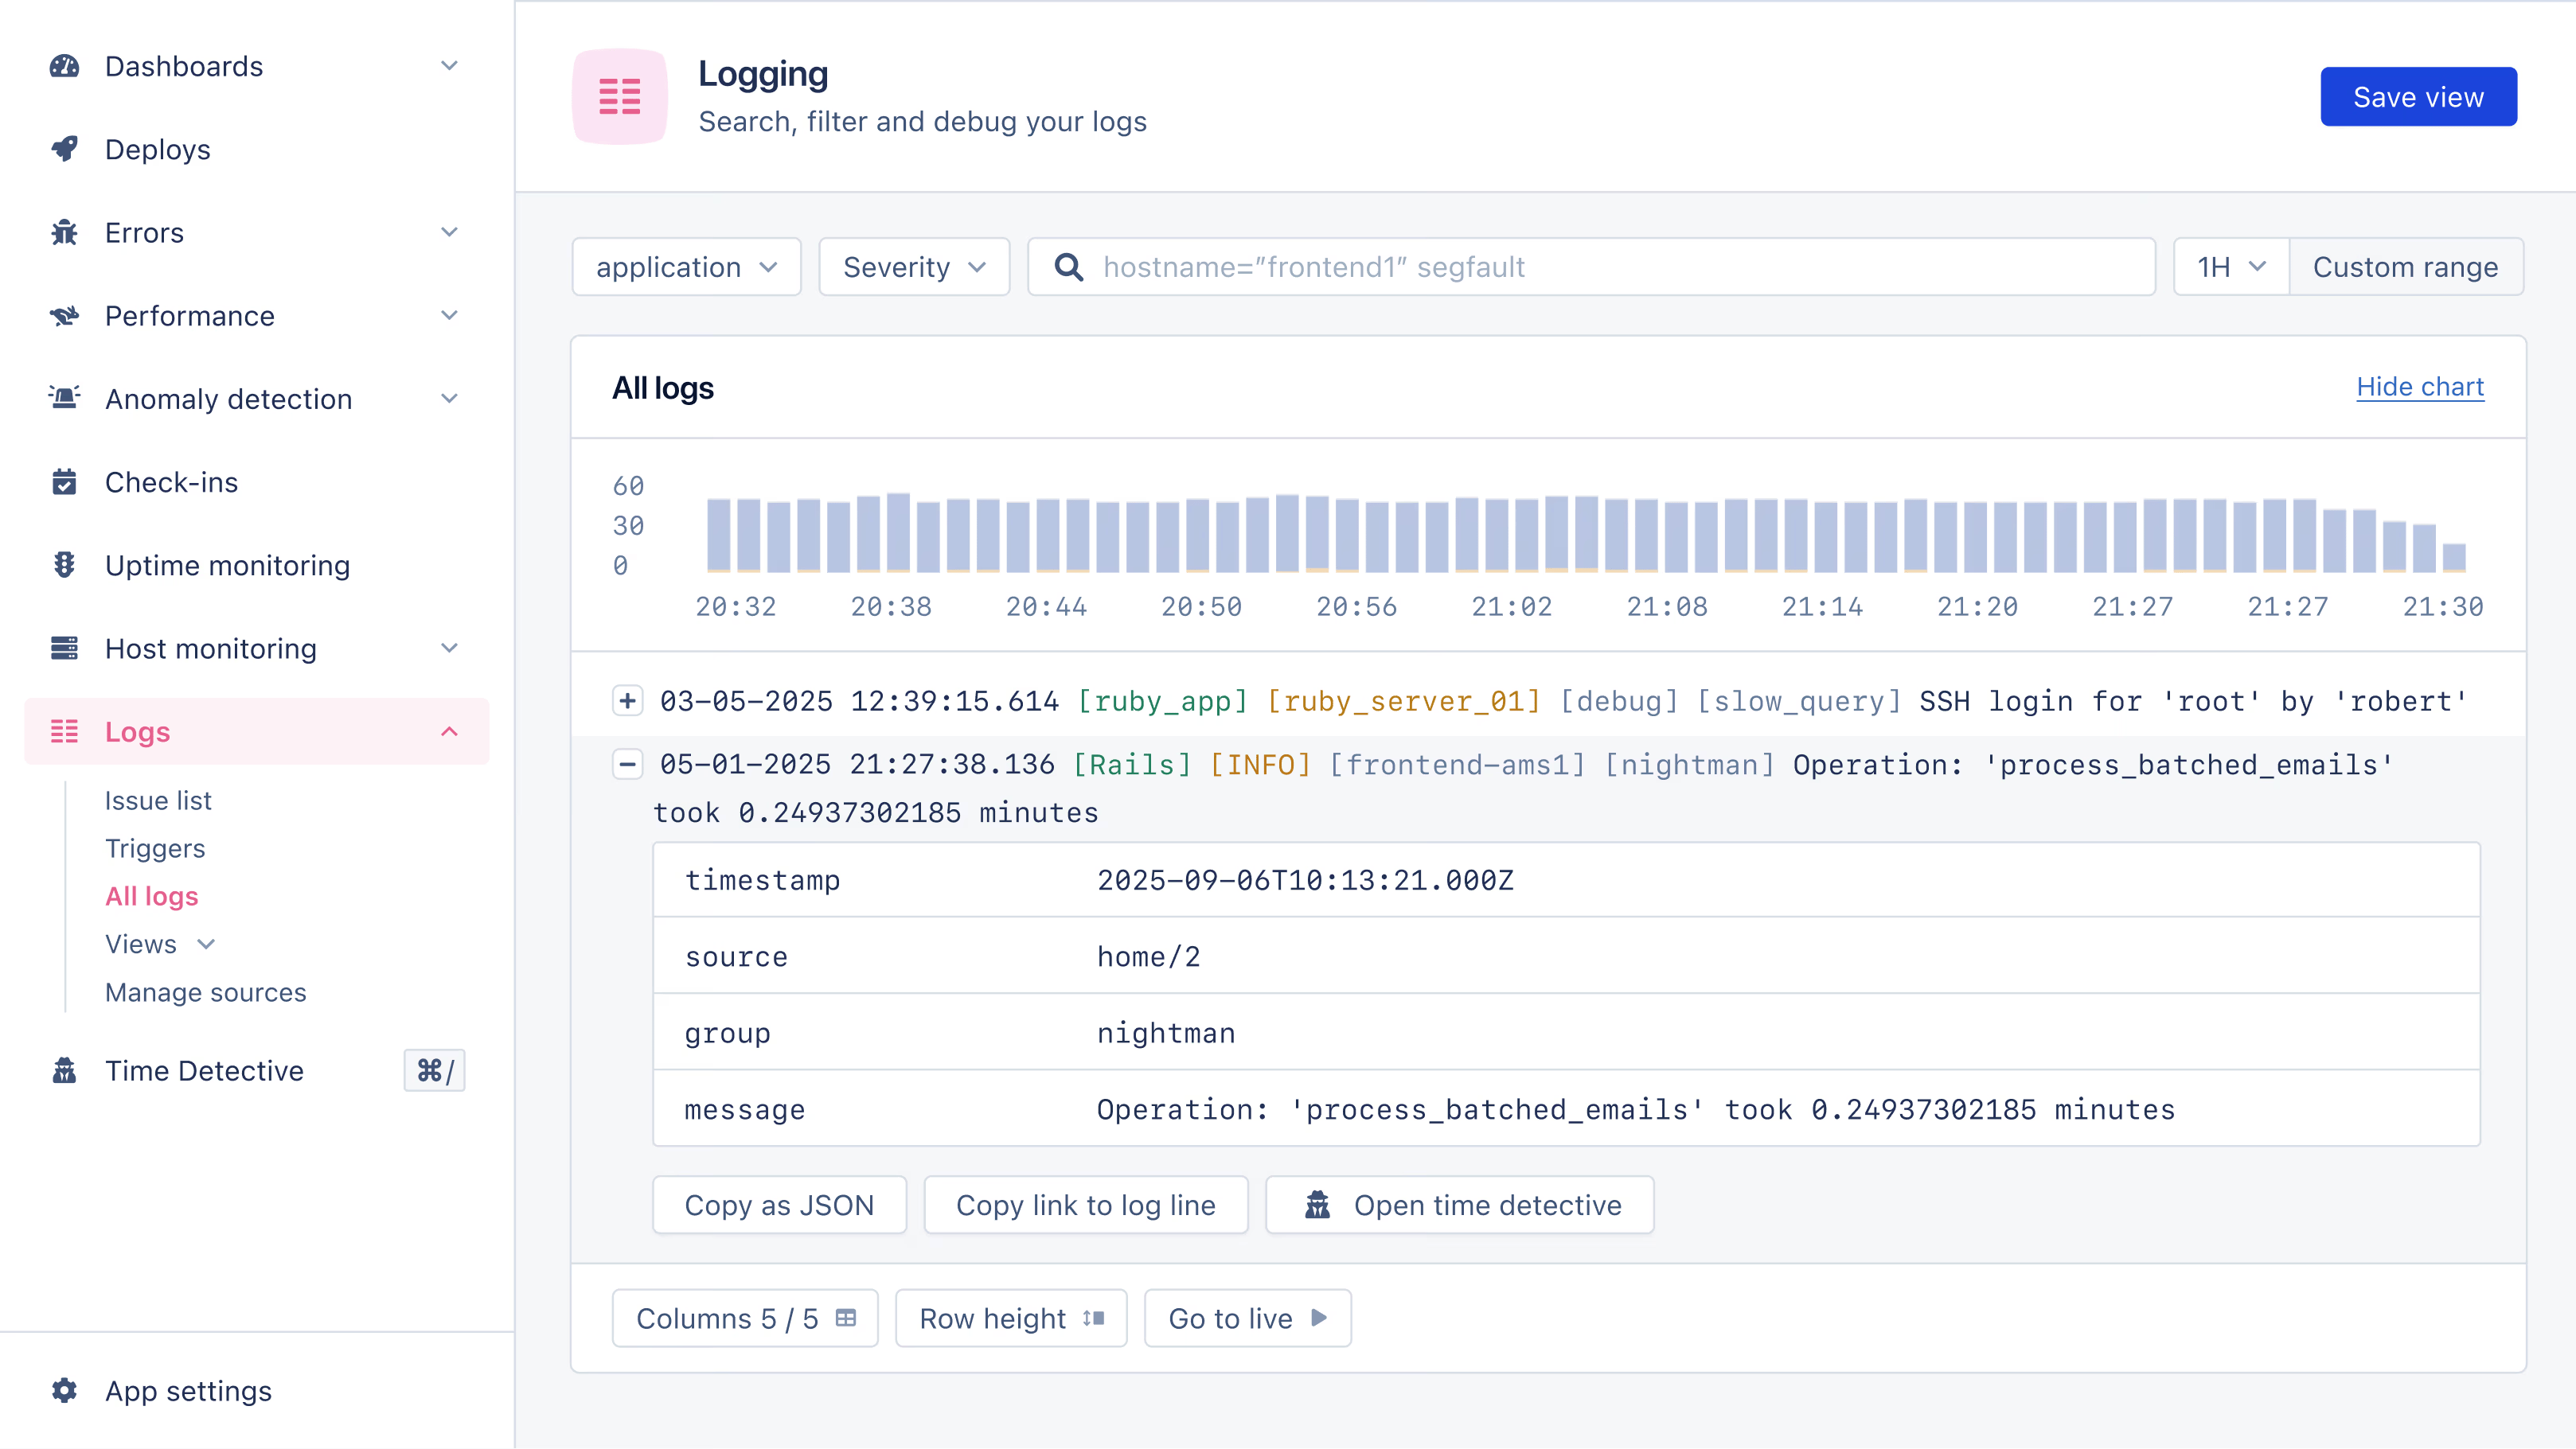Viewport: 2576px width, 1449px height.
Task: Click the message field value row
Action: point(1566,1109)
